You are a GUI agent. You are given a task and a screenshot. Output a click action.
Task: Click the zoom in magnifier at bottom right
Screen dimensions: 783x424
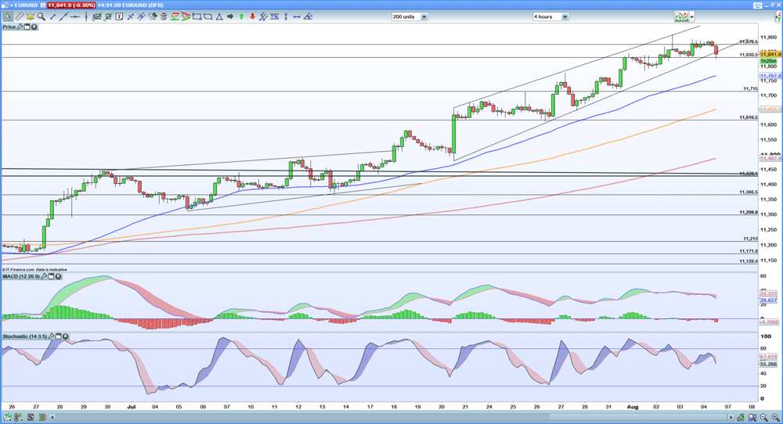(775, 417)
